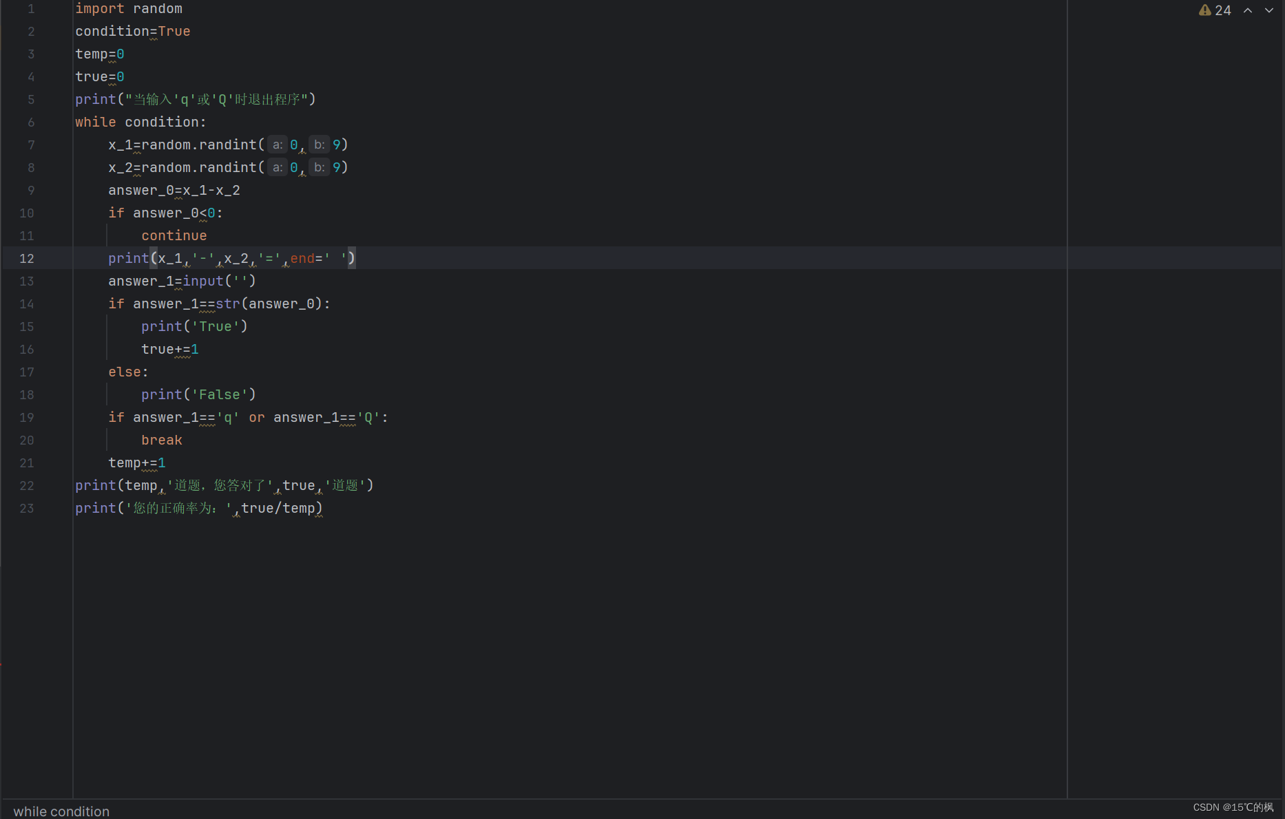The width and height of the screenshot is (1285, 819).
Task: Click the 'true=0' assignment
Action: (100, 76)
